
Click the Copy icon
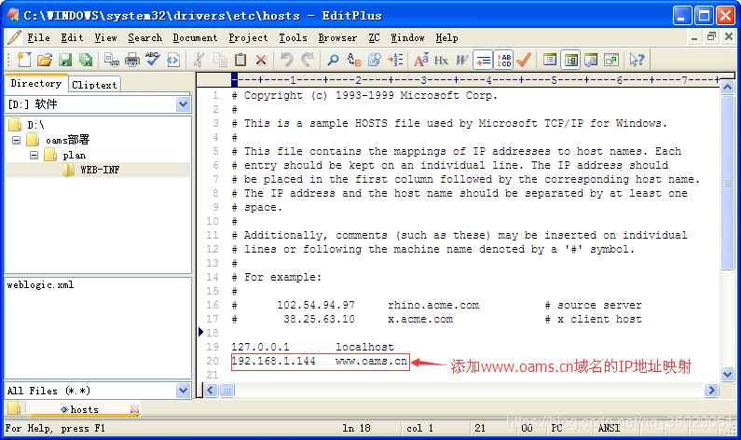click(x=220, y=60)
